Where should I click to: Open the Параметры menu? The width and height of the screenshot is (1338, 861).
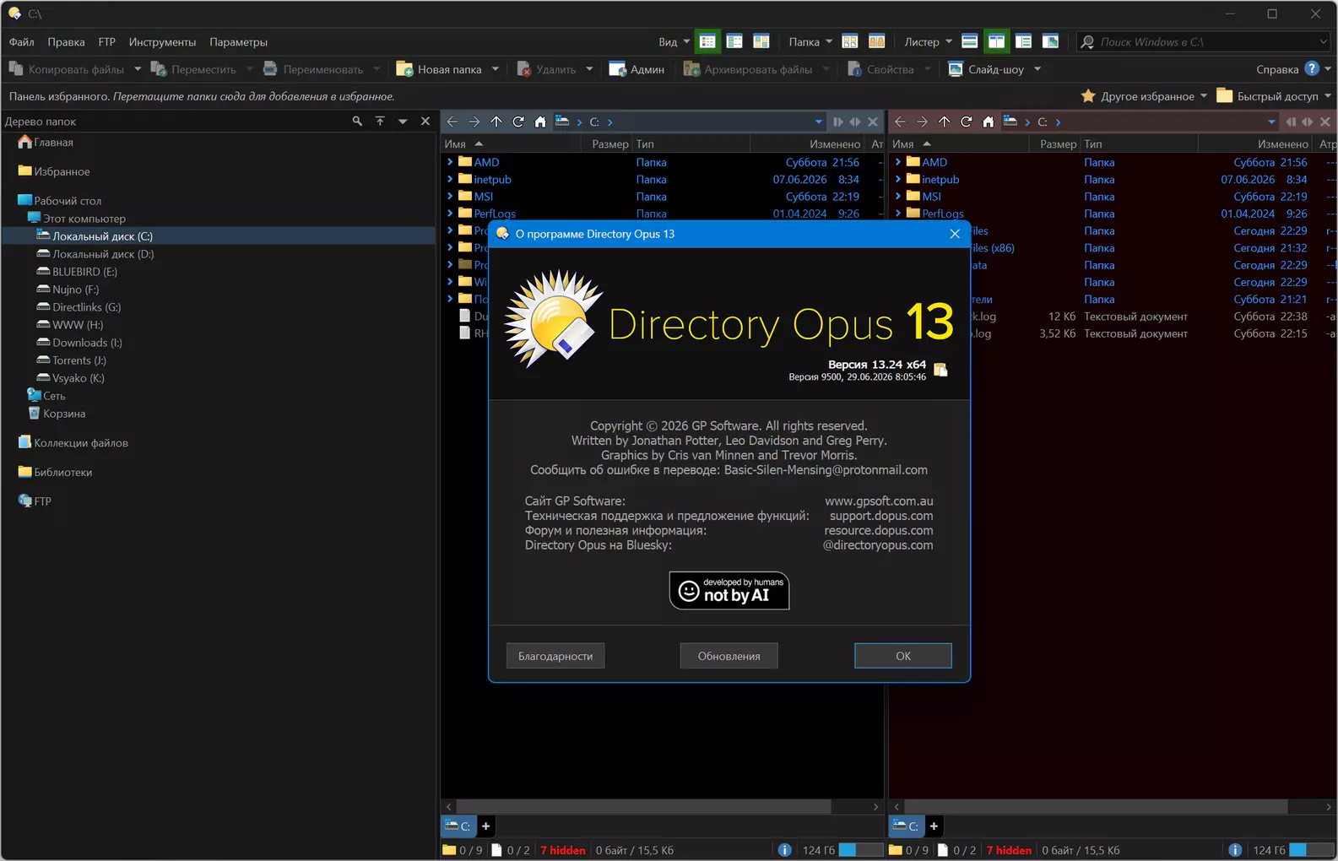(238, 41)
